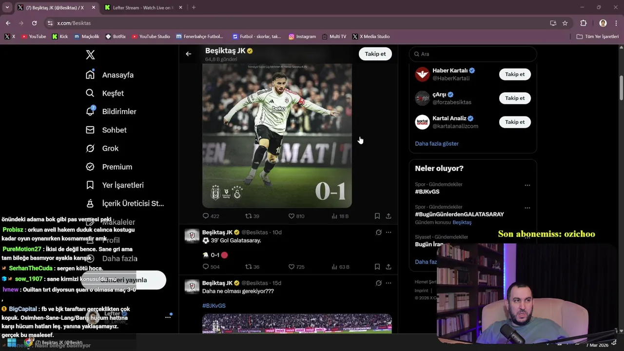This screenshot has height=351, width=624.
Task: Reload the page
Action: 34,23
